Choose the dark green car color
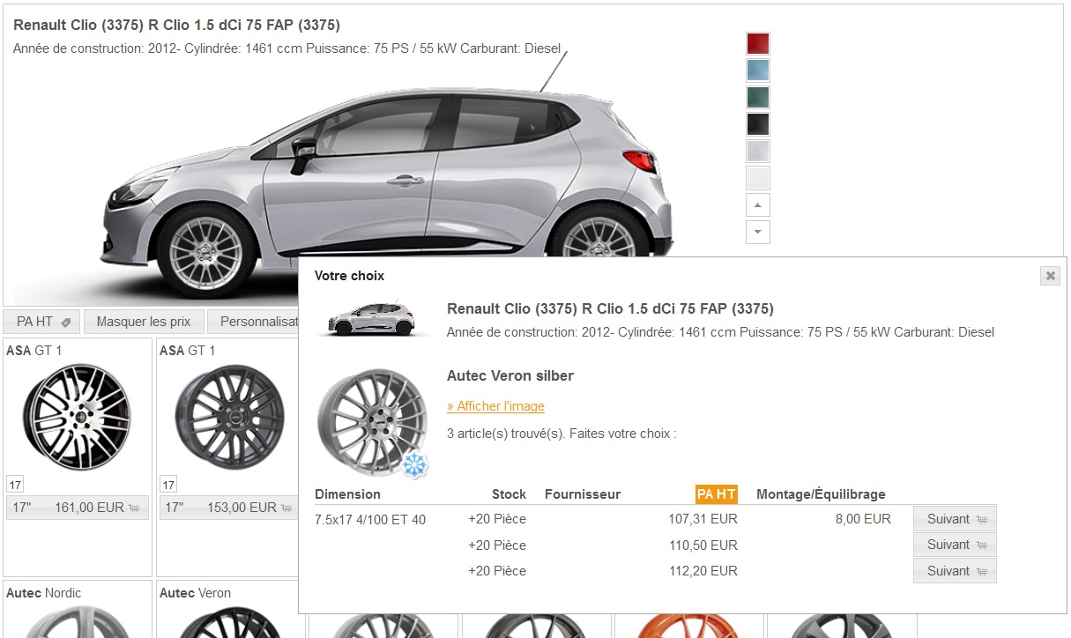Image resolution: width=1071 pixels, height=638 pixels. [758, 98]
